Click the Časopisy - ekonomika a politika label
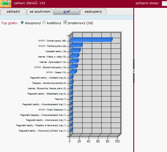This screenshot has height=152, width=167. (x=49, y=83)
